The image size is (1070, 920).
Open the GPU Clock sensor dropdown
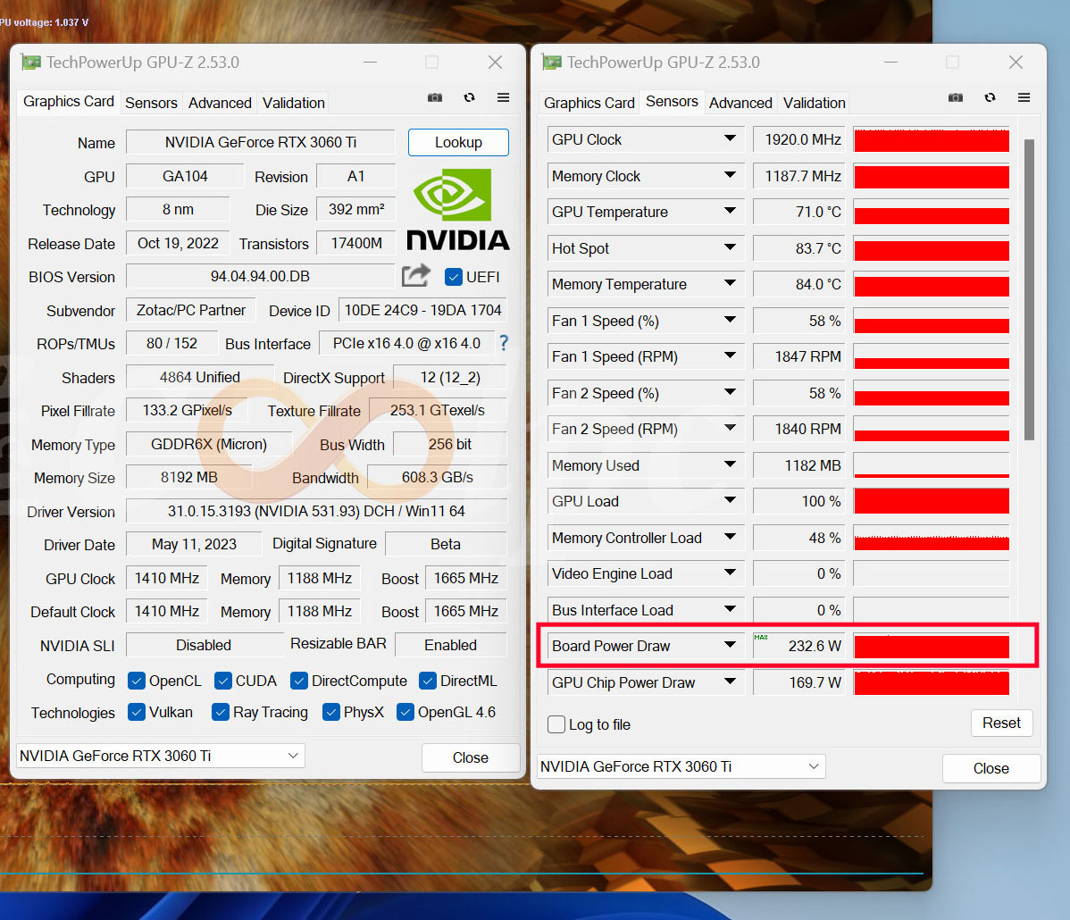[x=730, y=138]
